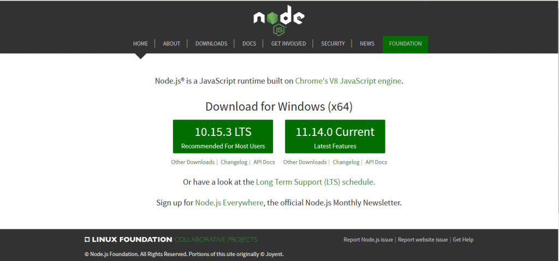Follow the Node.js Everywhere newsletter link
Screen dimensions: 559x261
point(229,203)
